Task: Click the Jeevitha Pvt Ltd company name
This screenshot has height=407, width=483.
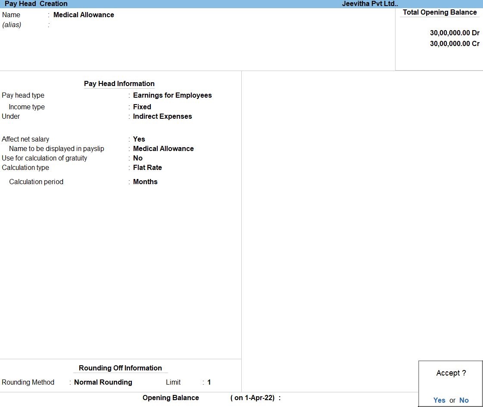Action: 370,4
